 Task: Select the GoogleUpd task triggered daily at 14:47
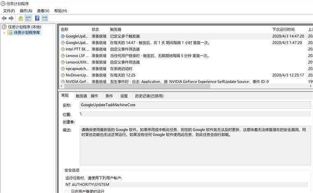tap(186, 42)
